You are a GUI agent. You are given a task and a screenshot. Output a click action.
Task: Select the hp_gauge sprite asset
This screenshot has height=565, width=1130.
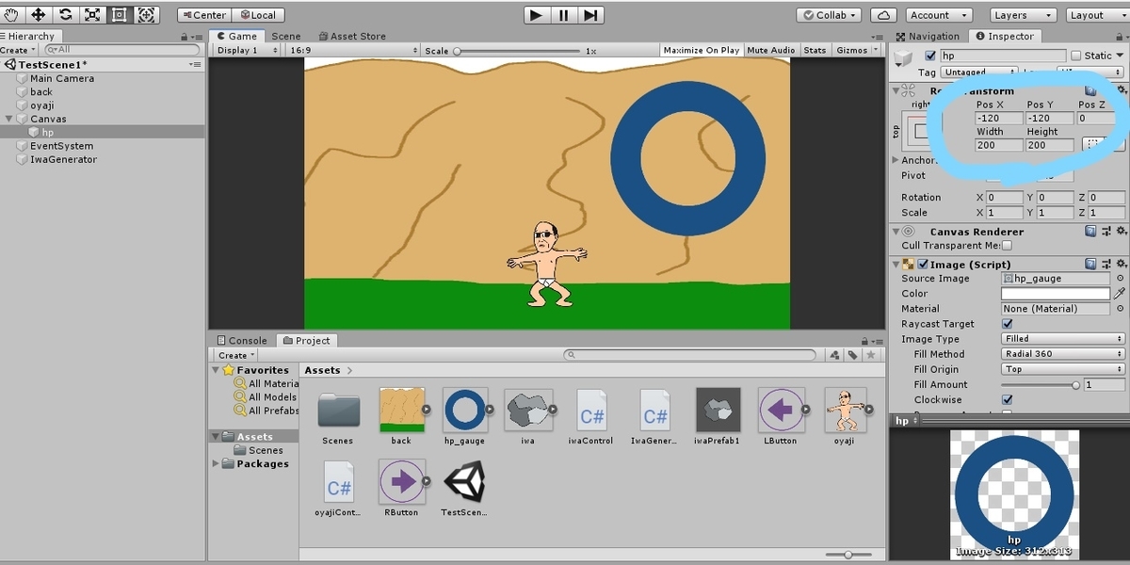tap(465, 410)
